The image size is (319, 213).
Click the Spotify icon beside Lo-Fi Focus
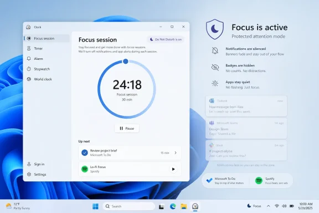pos(85,169)
